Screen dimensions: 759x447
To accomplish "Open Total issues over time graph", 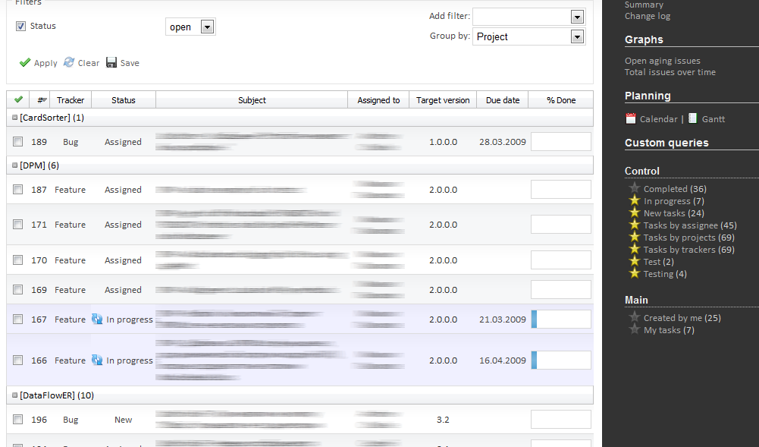I will pyautogui.click(x=670, y=72).
